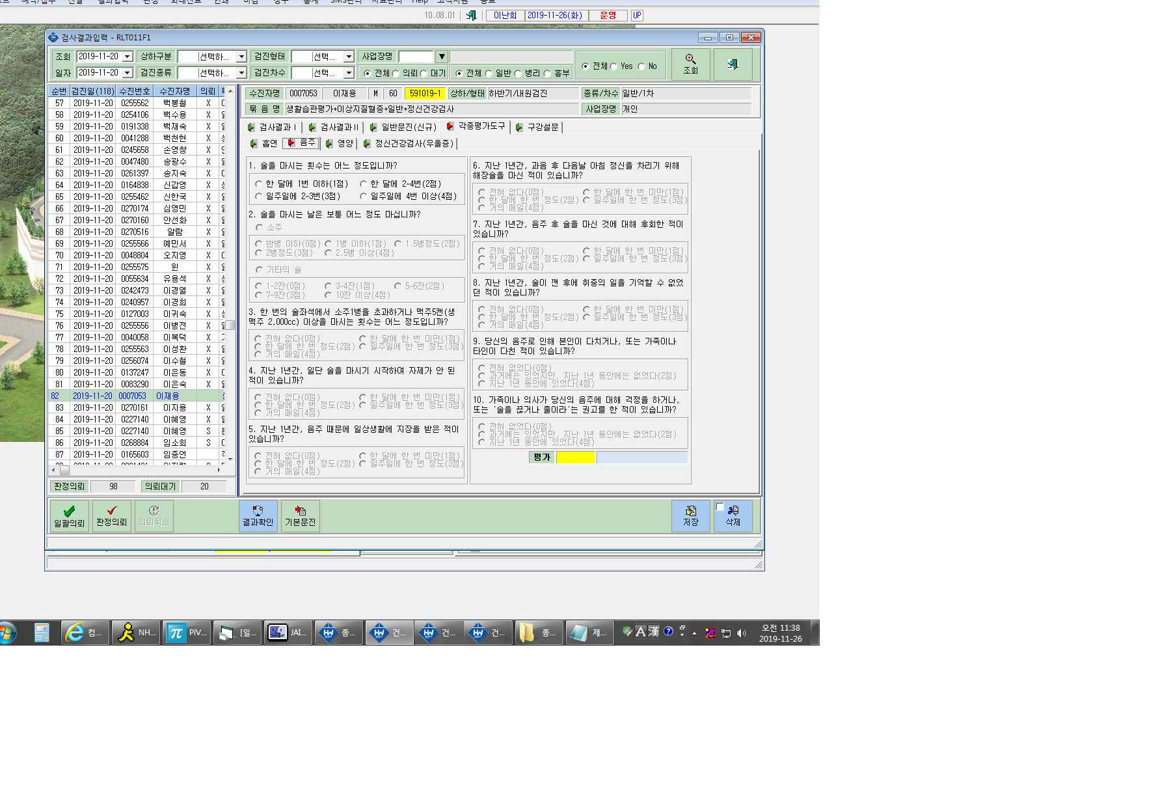Open the calculator in the taskbar

click(x=42, y=633)
